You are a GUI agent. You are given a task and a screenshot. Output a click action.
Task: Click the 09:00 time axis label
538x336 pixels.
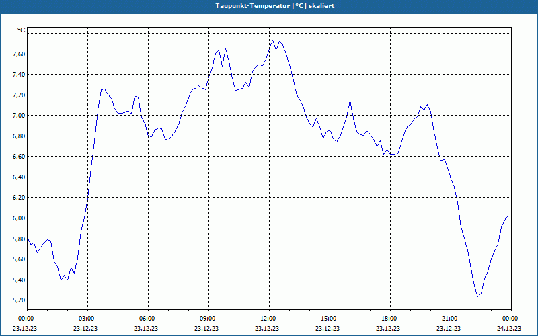tap(208, 319)
